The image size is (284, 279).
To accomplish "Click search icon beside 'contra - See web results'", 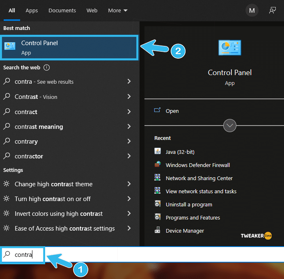I will [x=7, y=81].
